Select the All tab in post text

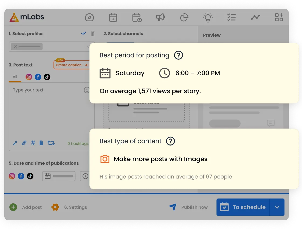(x=15, y=77)
